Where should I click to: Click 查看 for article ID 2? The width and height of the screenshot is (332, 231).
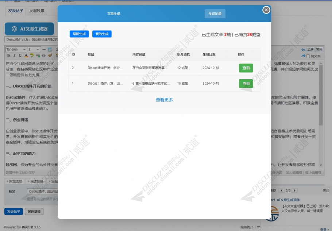(246, 68)
